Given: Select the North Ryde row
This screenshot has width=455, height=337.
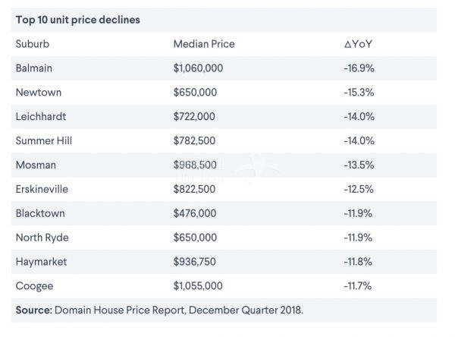Looking at the screenshot, I should (42, 238).
